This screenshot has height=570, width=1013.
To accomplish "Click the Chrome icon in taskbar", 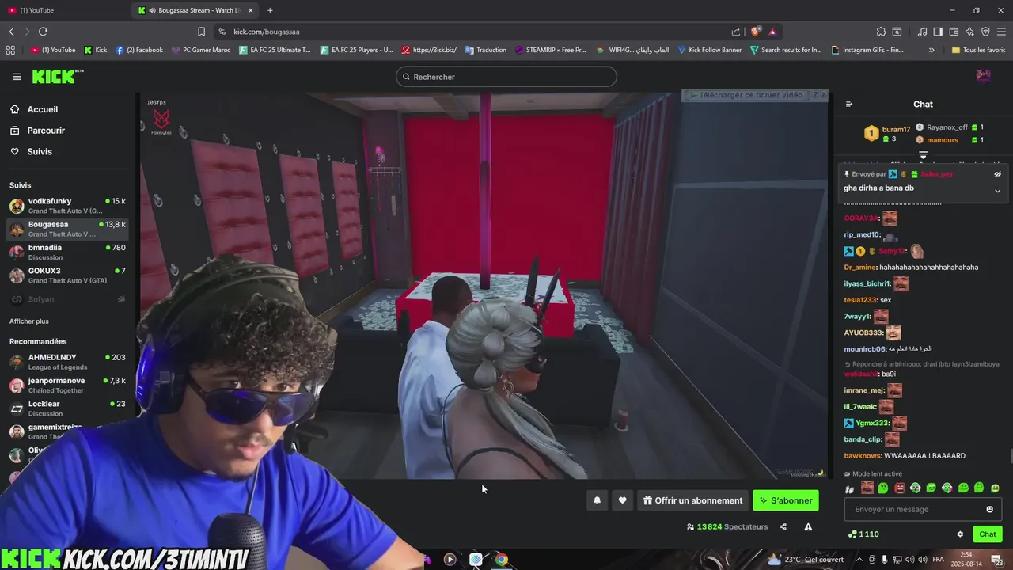I will [x=501, y=559].
